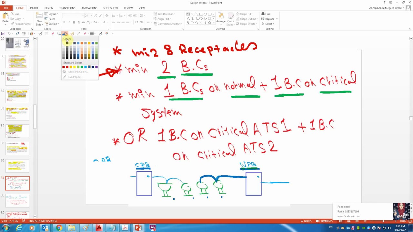Switch to the INSERT tab
413x232 pixels.
(34, 8)
